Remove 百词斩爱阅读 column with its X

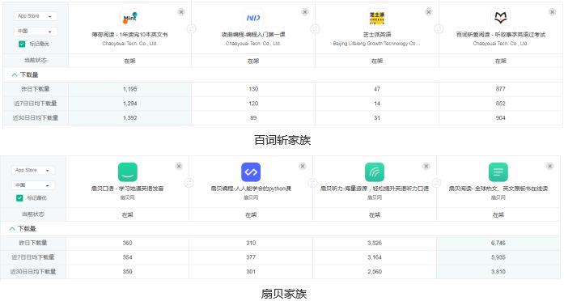[553, 12]
